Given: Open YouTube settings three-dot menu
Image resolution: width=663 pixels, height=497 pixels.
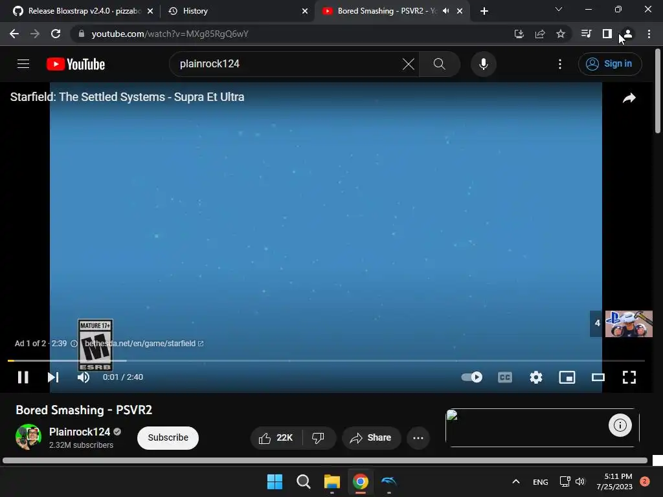Looking at the screenshot, I should point(560,64).
